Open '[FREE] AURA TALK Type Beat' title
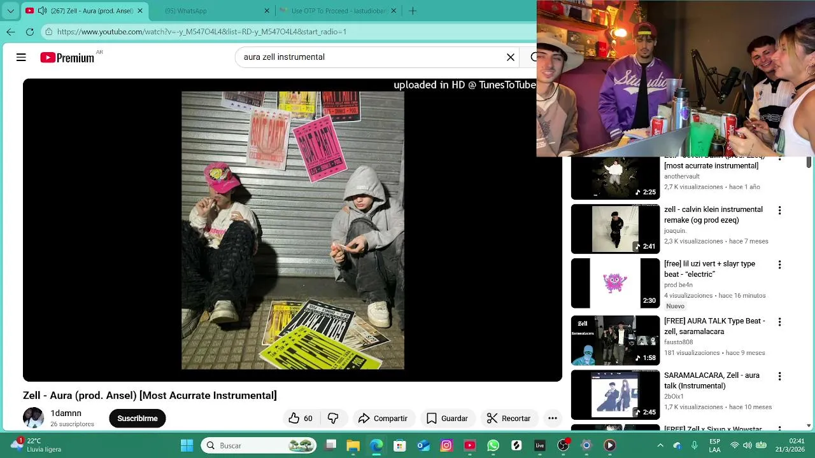The height and width of the screenshot is (458, 815). (714, 326)
